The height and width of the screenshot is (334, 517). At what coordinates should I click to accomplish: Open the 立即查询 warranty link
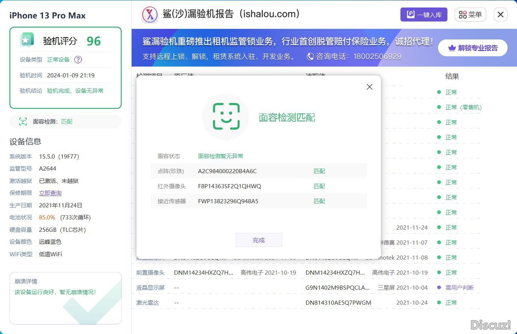click(x=50, y=193)
